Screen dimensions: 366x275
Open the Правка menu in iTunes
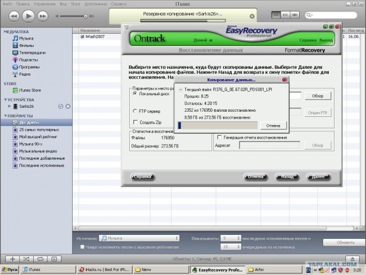[23, 4]
